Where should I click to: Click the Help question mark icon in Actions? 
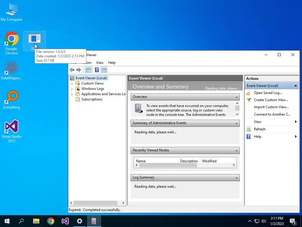(249, 137)
